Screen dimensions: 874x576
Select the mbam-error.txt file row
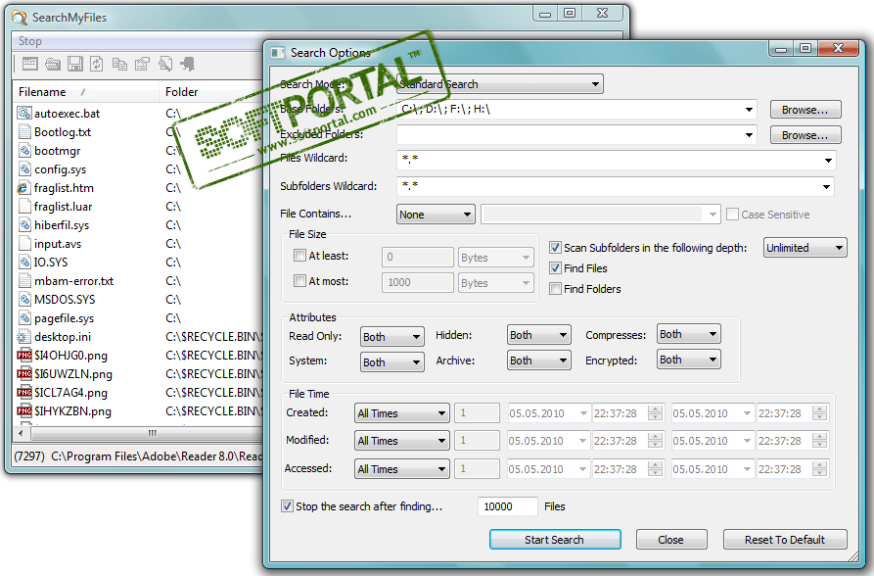(137, 281)
